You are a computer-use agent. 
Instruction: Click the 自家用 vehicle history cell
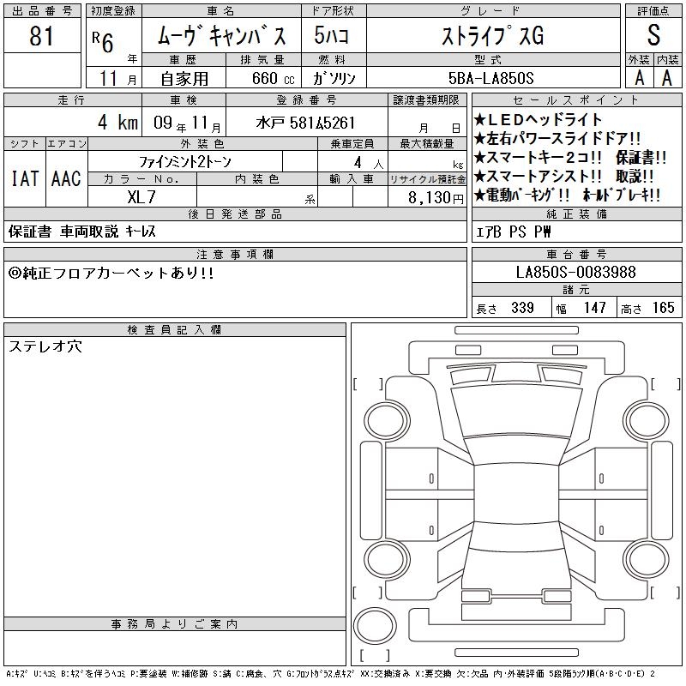pyautogui.click(x=182, y=79)
